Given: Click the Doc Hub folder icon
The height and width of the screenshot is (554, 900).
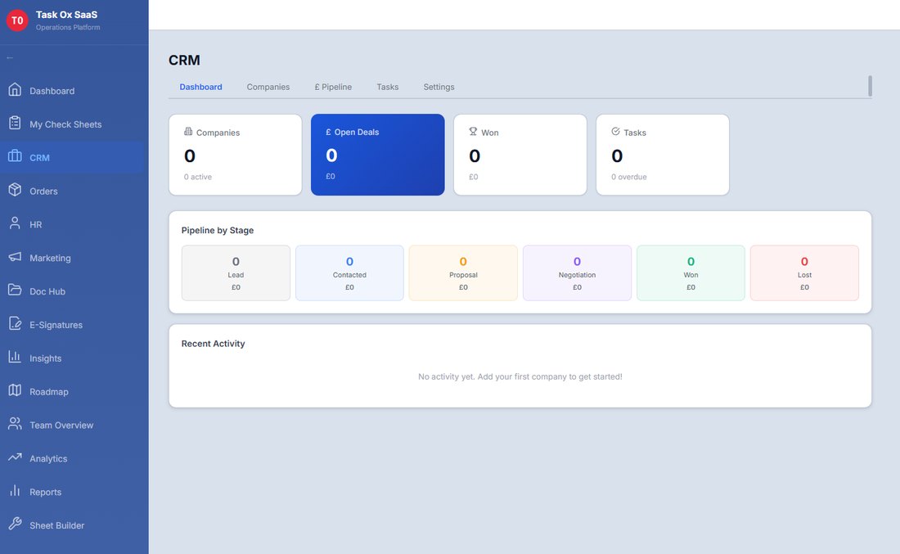Looking at the screenshot, I should [15, 290].
